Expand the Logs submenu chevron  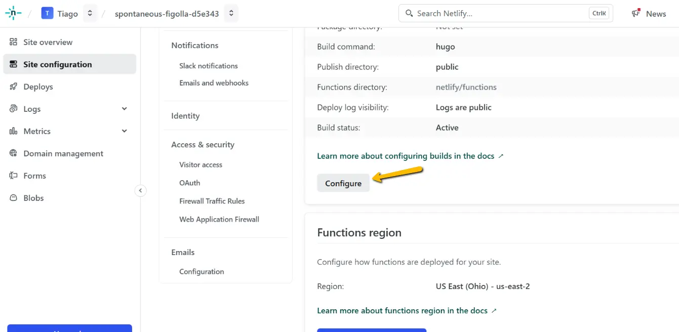[x=124, y=109]
